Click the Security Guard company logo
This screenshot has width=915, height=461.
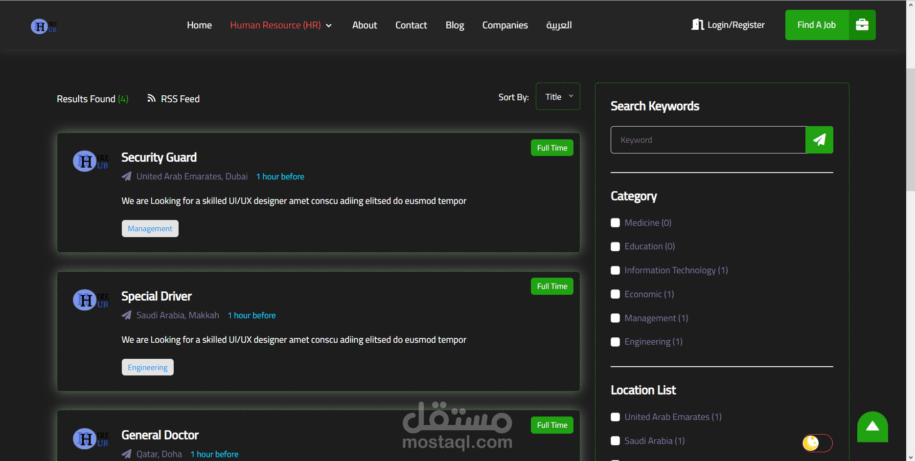[x=91, y=161]
